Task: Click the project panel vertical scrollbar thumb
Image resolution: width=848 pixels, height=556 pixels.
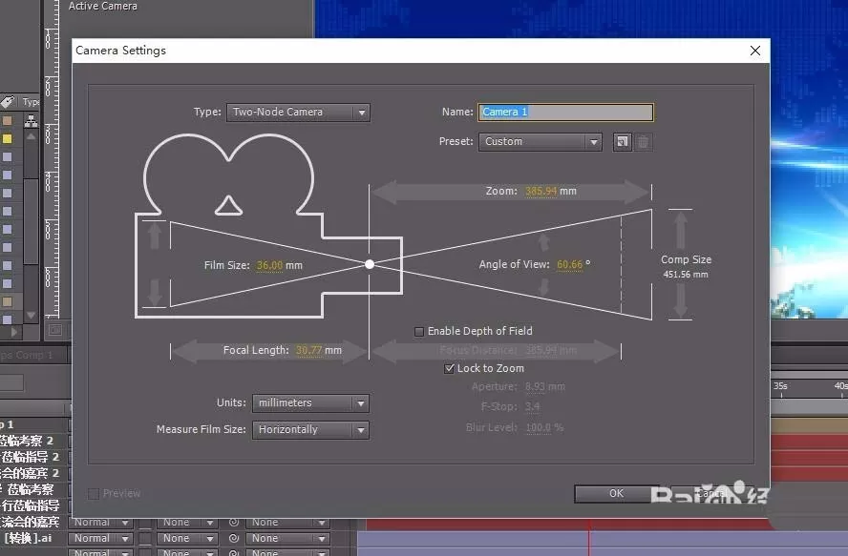Action: pyautogui.click(x=31, y=221)
